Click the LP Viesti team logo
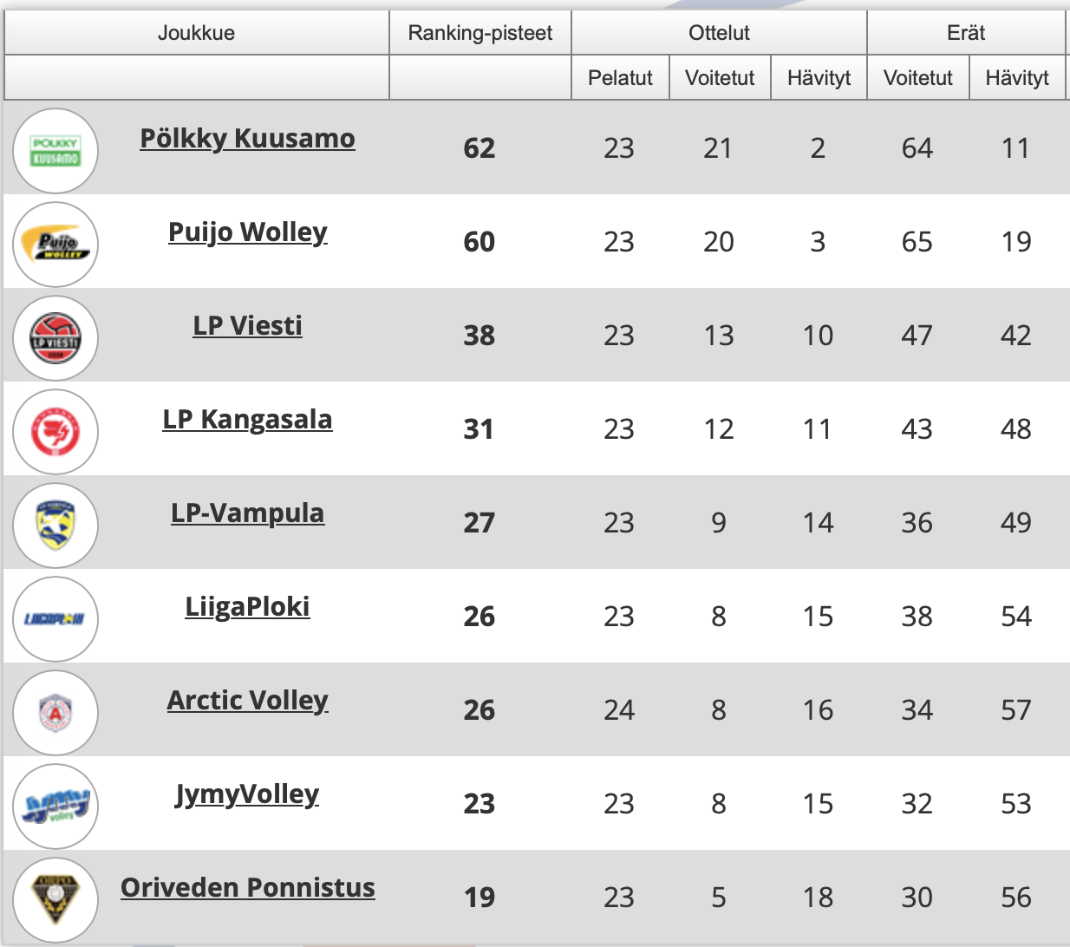Screen dimensions: 1070x947 coord(55,338)
